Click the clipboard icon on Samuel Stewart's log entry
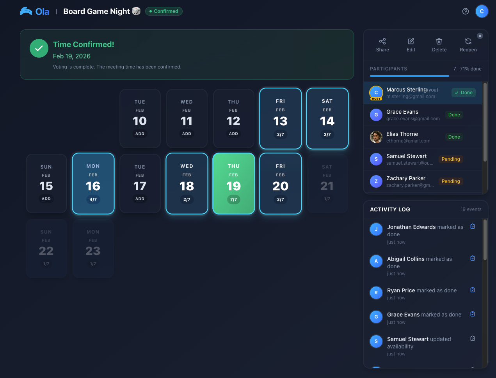 click(473, 338)
